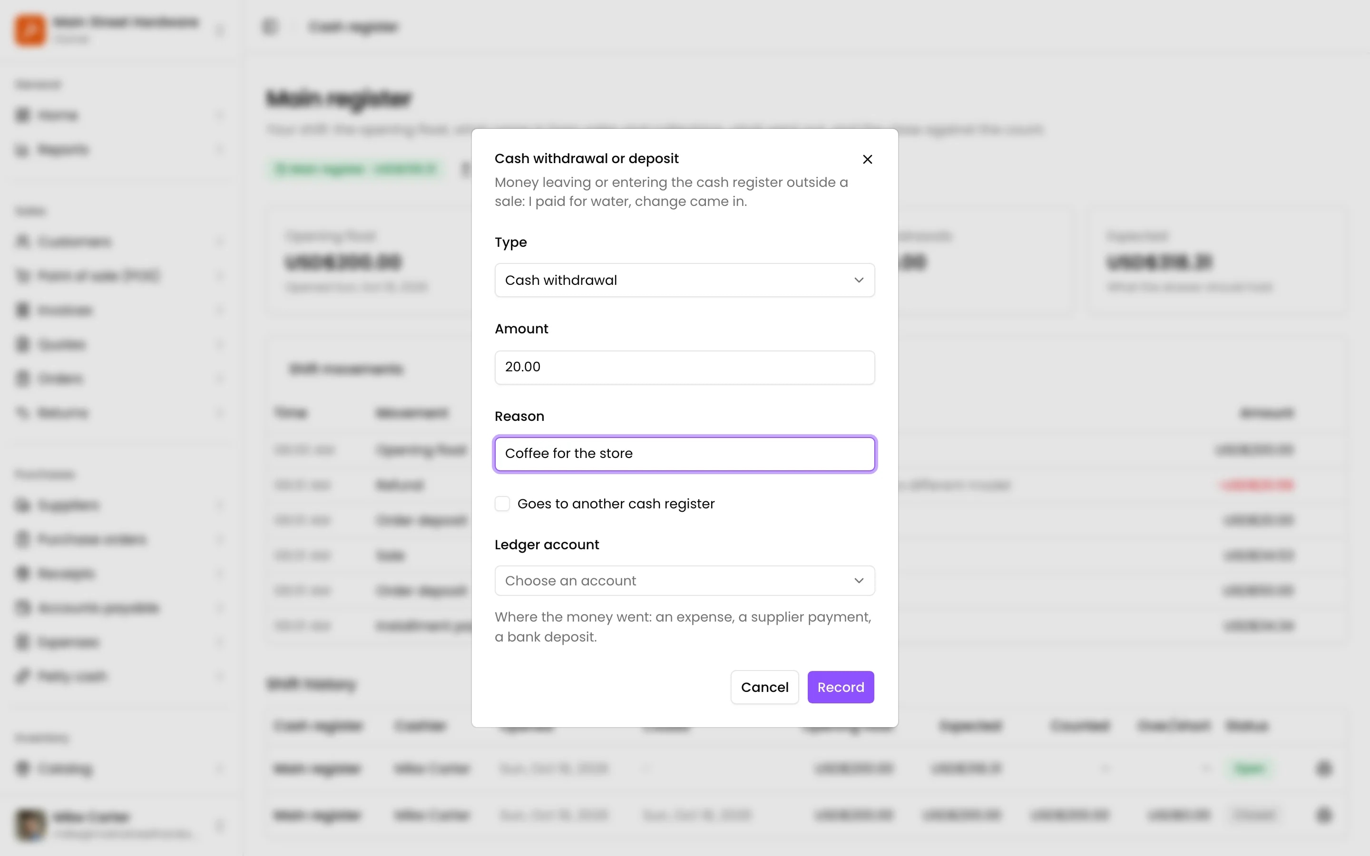Click the chevron arrow in the Type dropdown
Screen dimensions: 1370x856
(x=859, y=280)
